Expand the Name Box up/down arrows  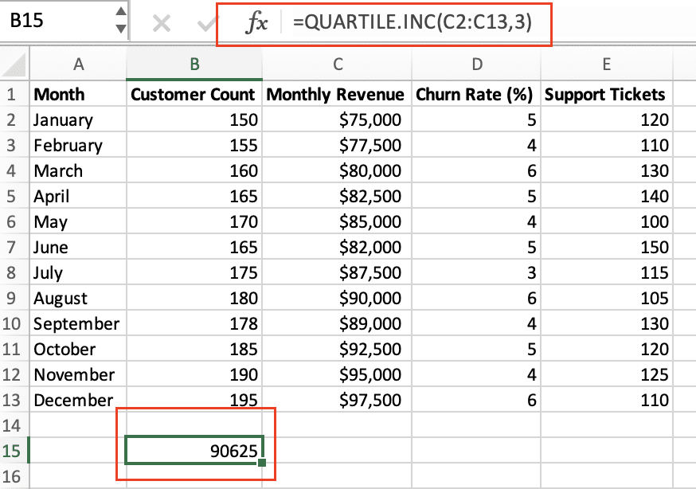click(121, 20)
